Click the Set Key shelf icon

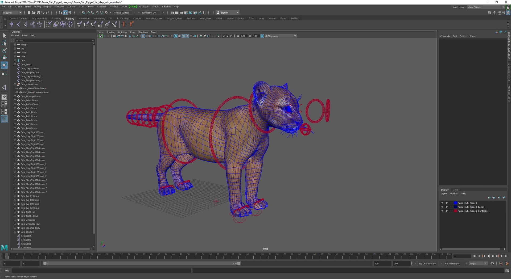point(124,24)
